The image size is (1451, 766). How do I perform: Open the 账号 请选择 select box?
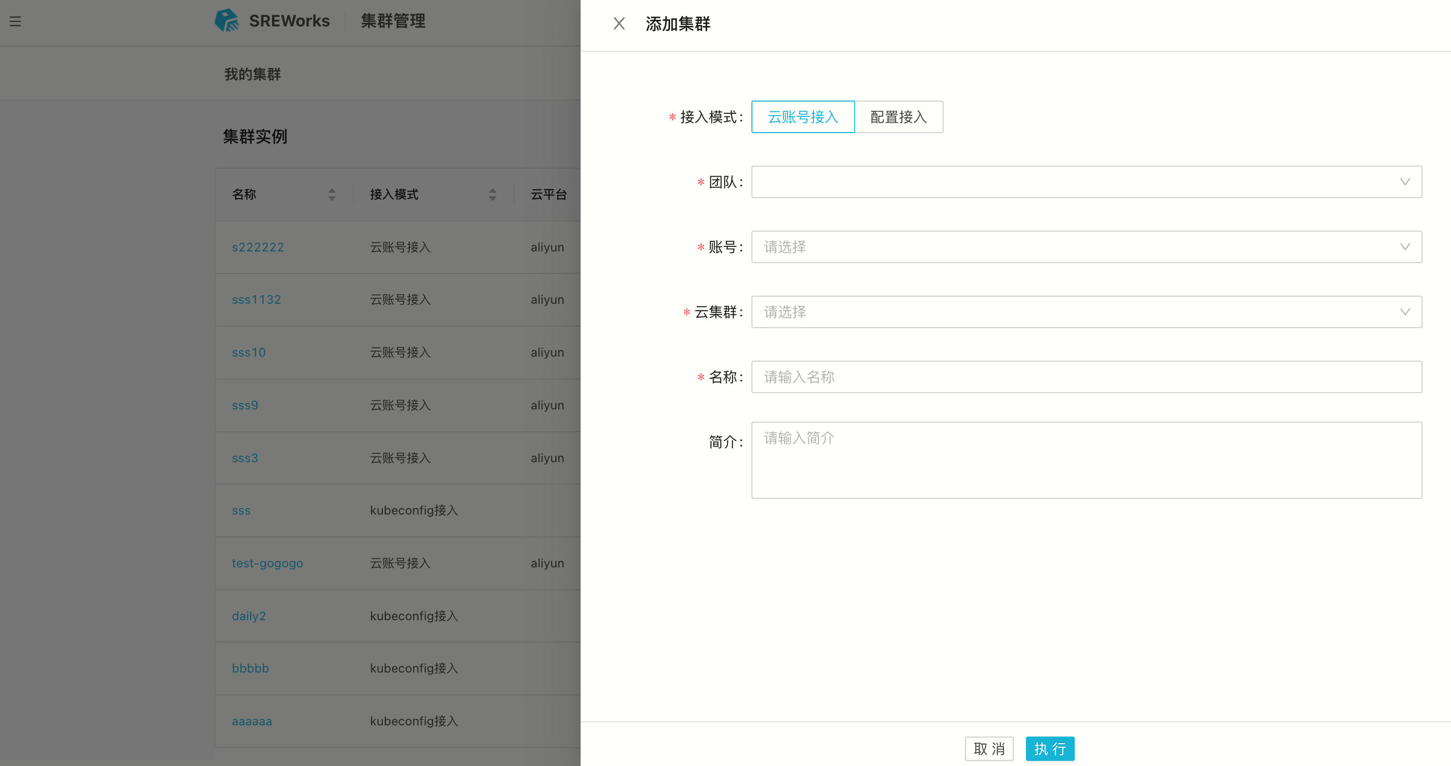coord(1070,247)
